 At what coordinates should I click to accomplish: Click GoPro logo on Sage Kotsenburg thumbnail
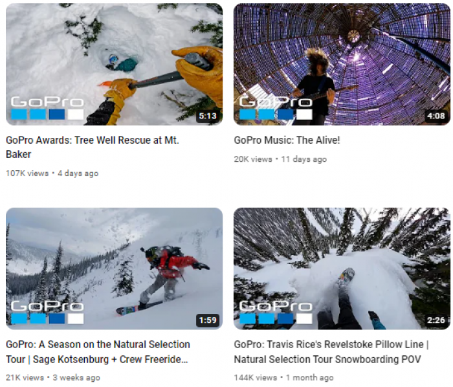pos(47,312)
